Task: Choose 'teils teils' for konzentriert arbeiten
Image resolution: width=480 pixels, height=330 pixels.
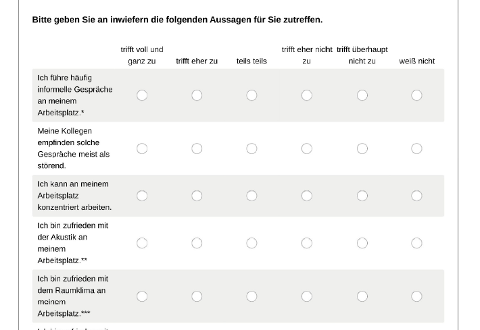Action: coord(251,196)
